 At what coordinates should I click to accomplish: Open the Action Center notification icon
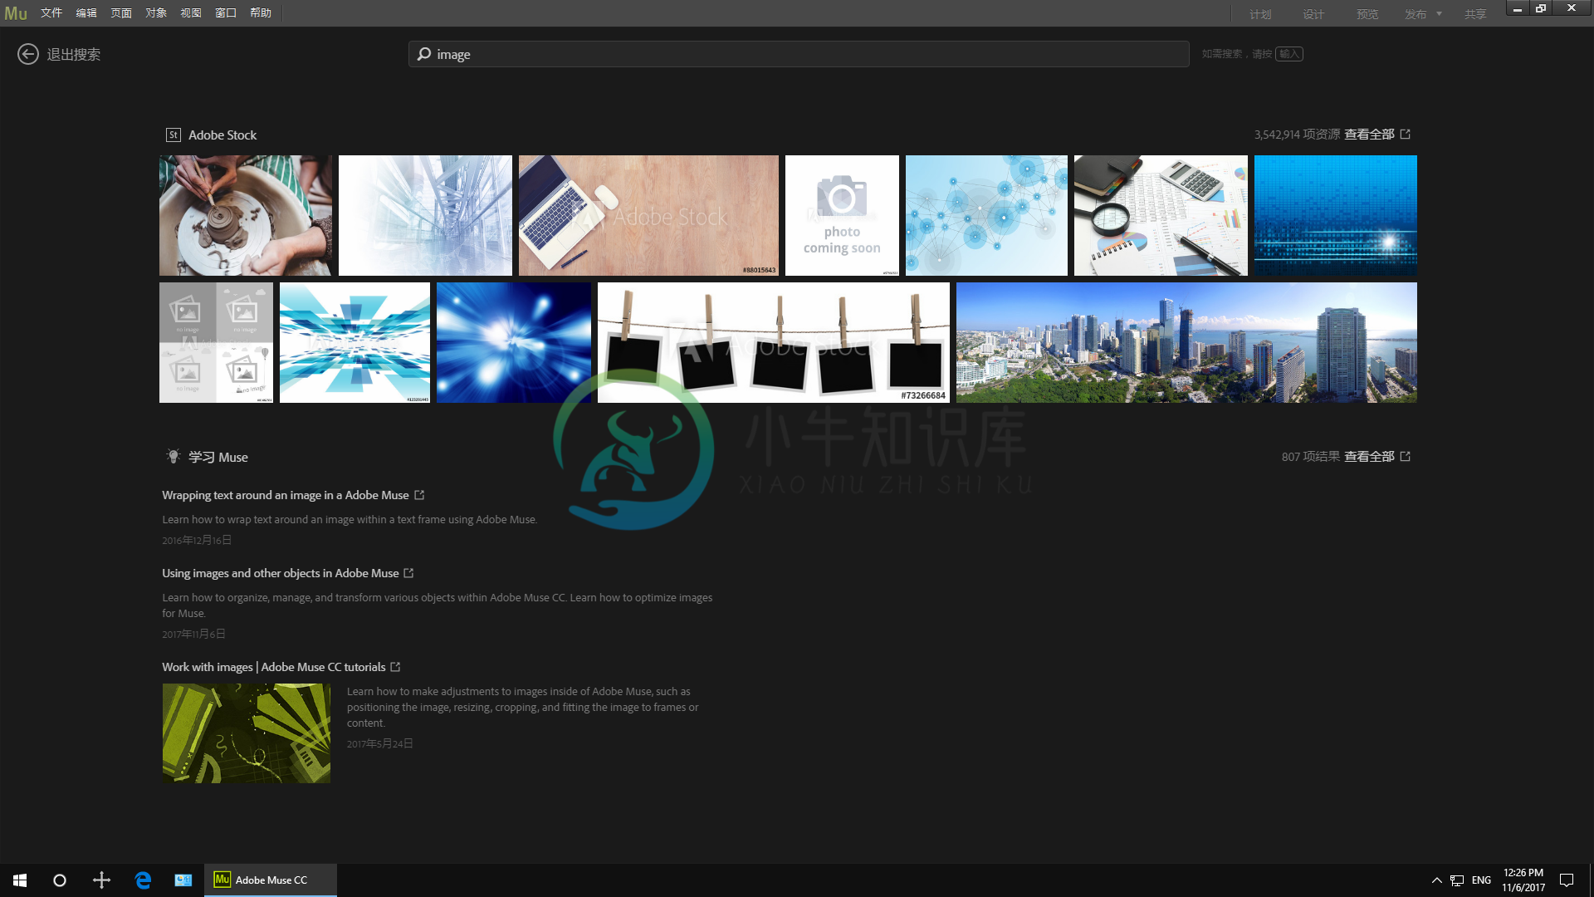pyautogui.click(x=1567, y=880)
